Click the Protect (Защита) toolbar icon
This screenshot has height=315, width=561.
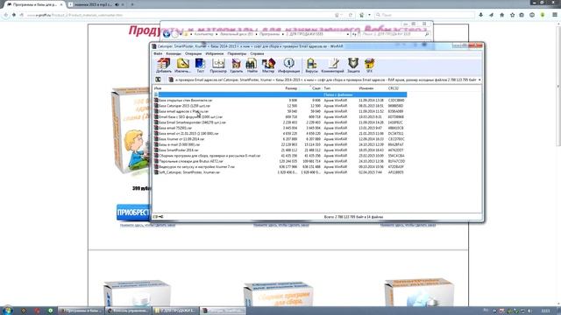coord(353,66)
